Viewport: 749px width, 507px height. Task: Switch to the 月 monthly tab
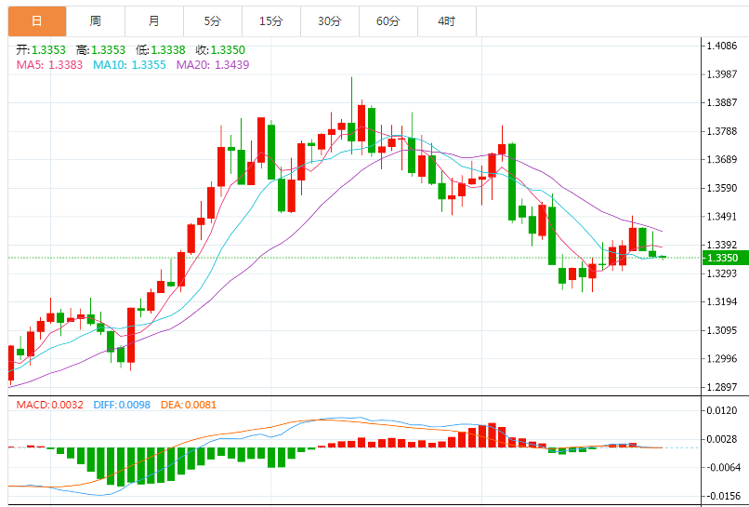point(154,21)
